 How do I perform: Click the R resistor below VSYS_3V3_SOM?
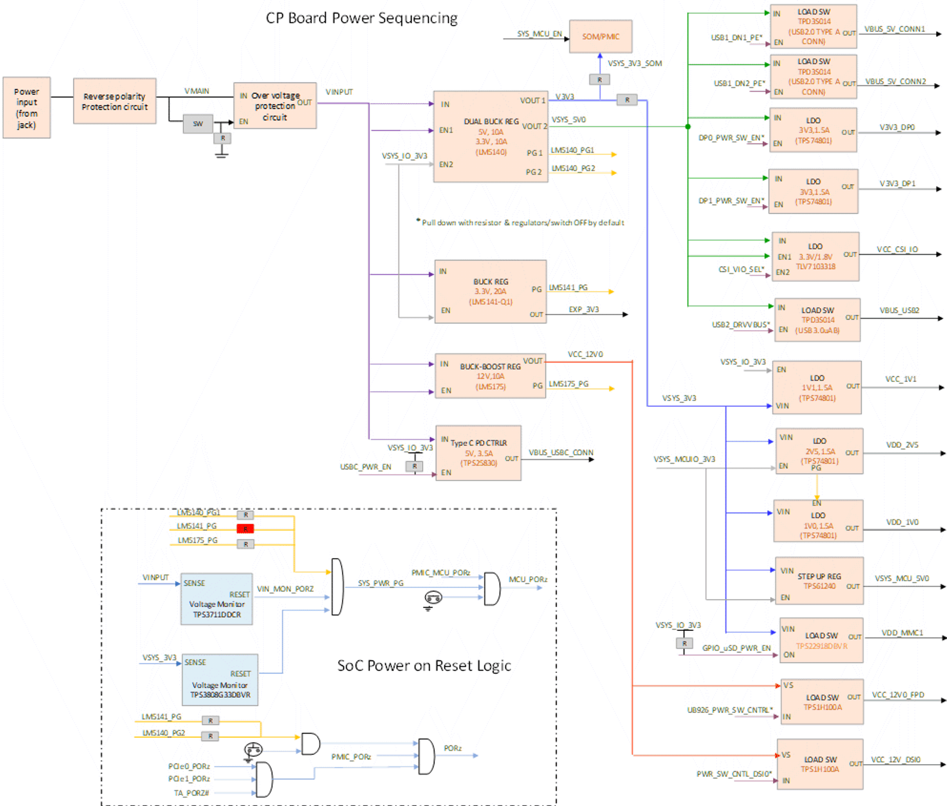coord(599,80)
